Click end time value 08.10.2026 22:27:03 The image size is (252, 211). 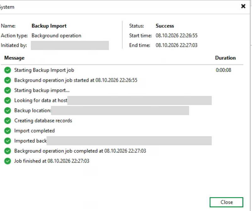coord(176,45)
